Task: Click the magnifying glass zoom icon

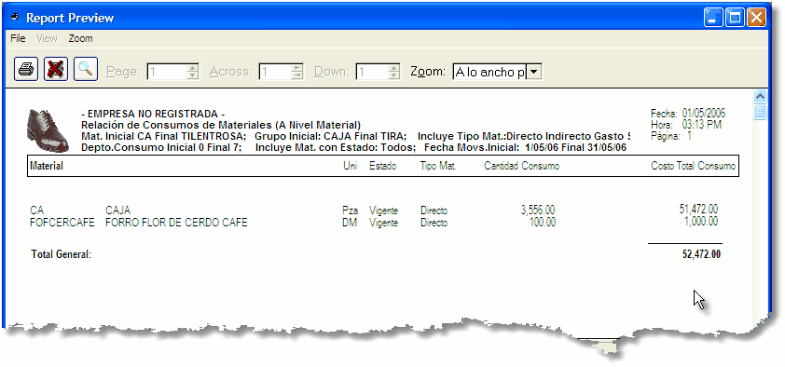Action: [x=86, y=69]
